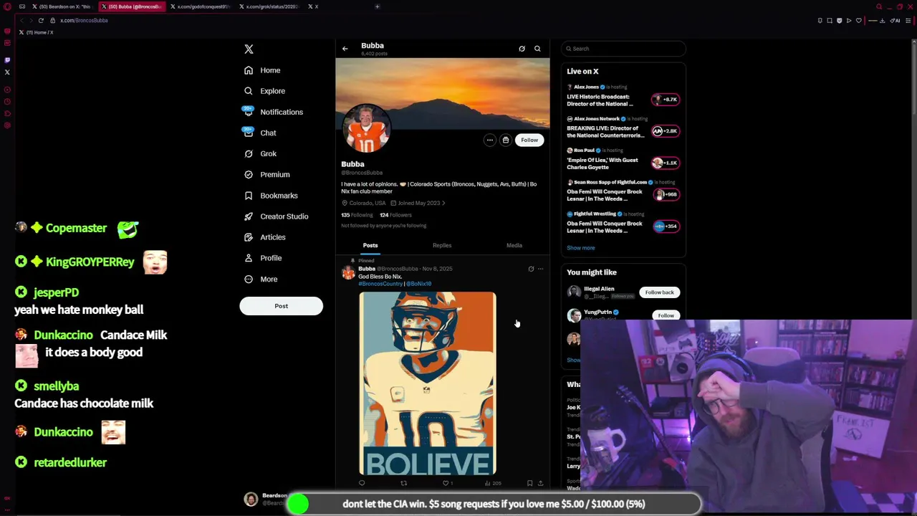Switch to the Replies tab
This screenshot has height=516, width=917.
(442, 245)
